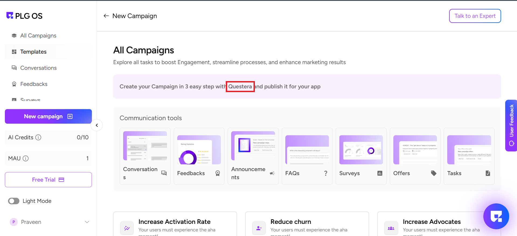
Task: Go to Feedbacks in sidebar
Action: [x=34, y=84]
